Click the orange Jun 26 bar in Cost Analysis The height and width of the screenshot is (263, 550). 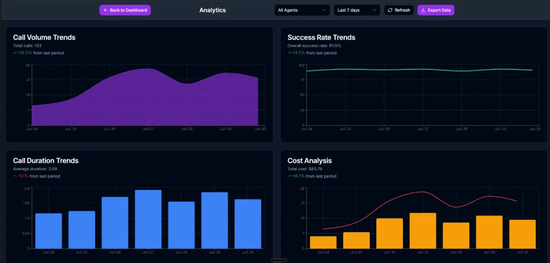[x=390, y=233]
